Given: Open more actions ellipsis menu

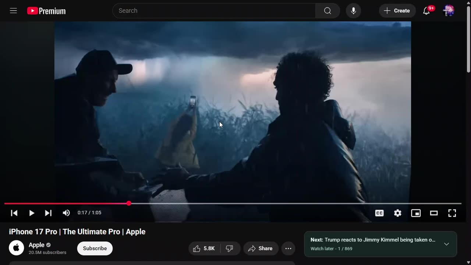Looking at the screenshot, I should 288,248.
